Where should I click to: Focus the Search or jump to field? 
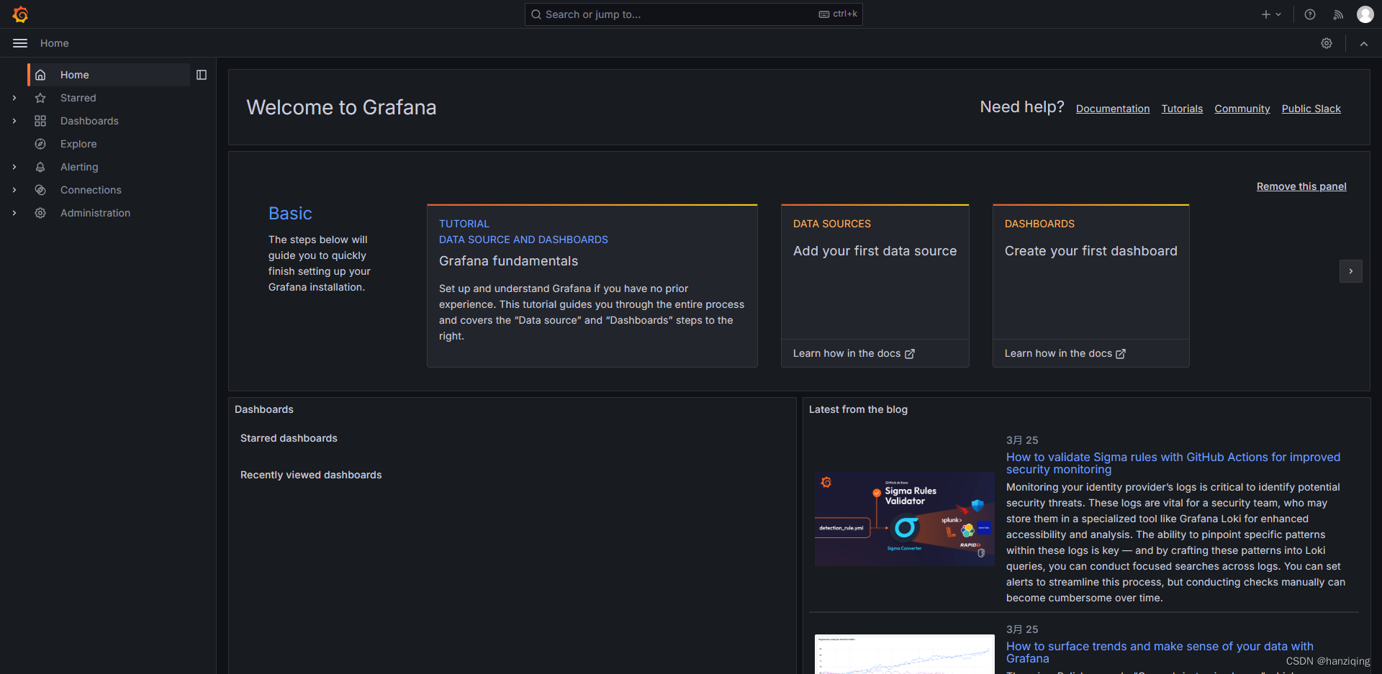pos(694,14)
